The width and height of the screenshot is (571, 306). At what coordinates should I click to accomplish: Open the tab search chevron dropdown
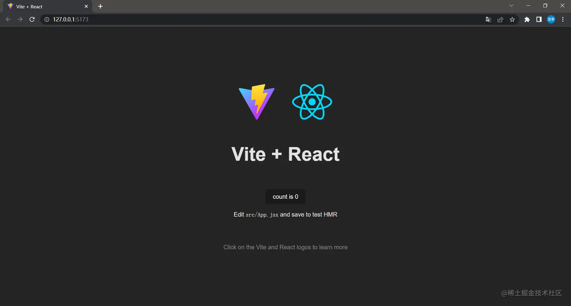[511, 6]
